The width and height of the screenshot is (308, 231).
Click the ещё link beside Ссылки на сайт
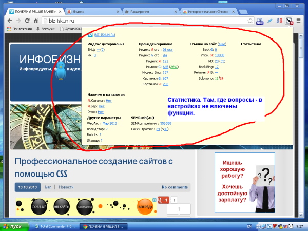coord(222,44)
